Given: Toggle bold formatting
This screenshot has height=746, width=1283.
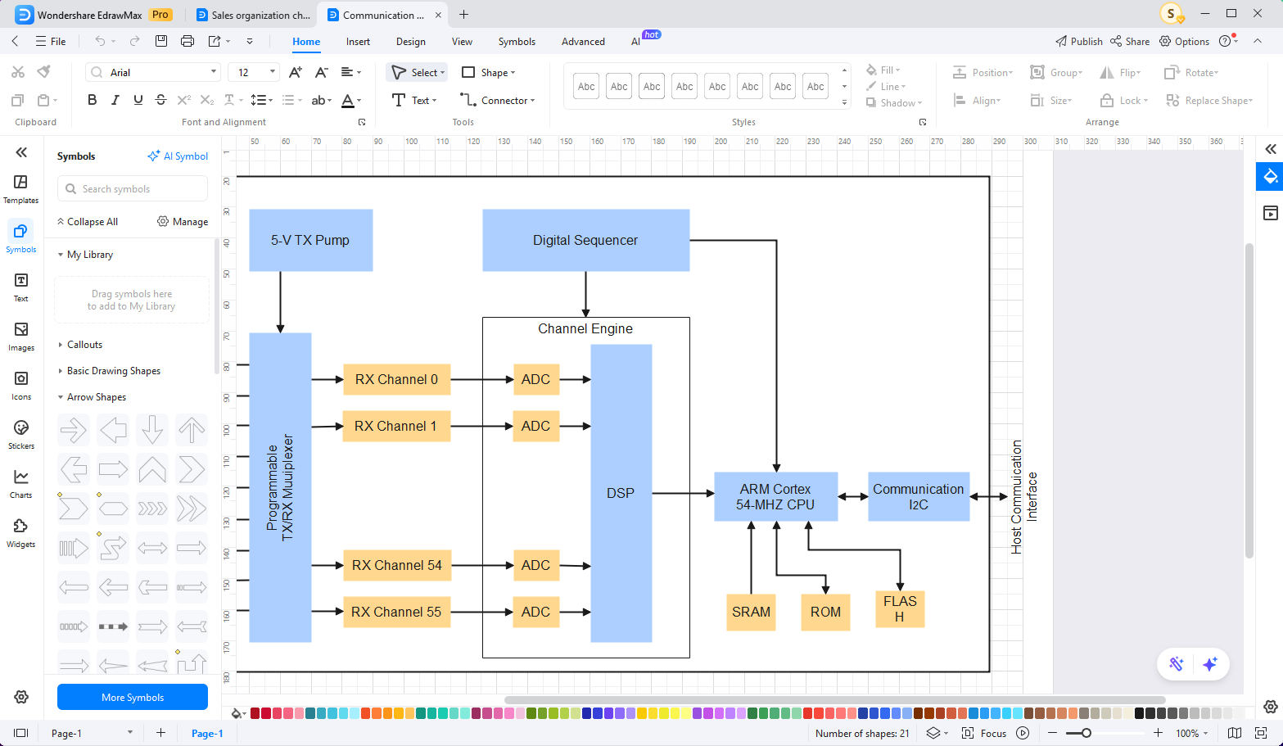Looking at the screenshot, I should (x=93, y=100).
